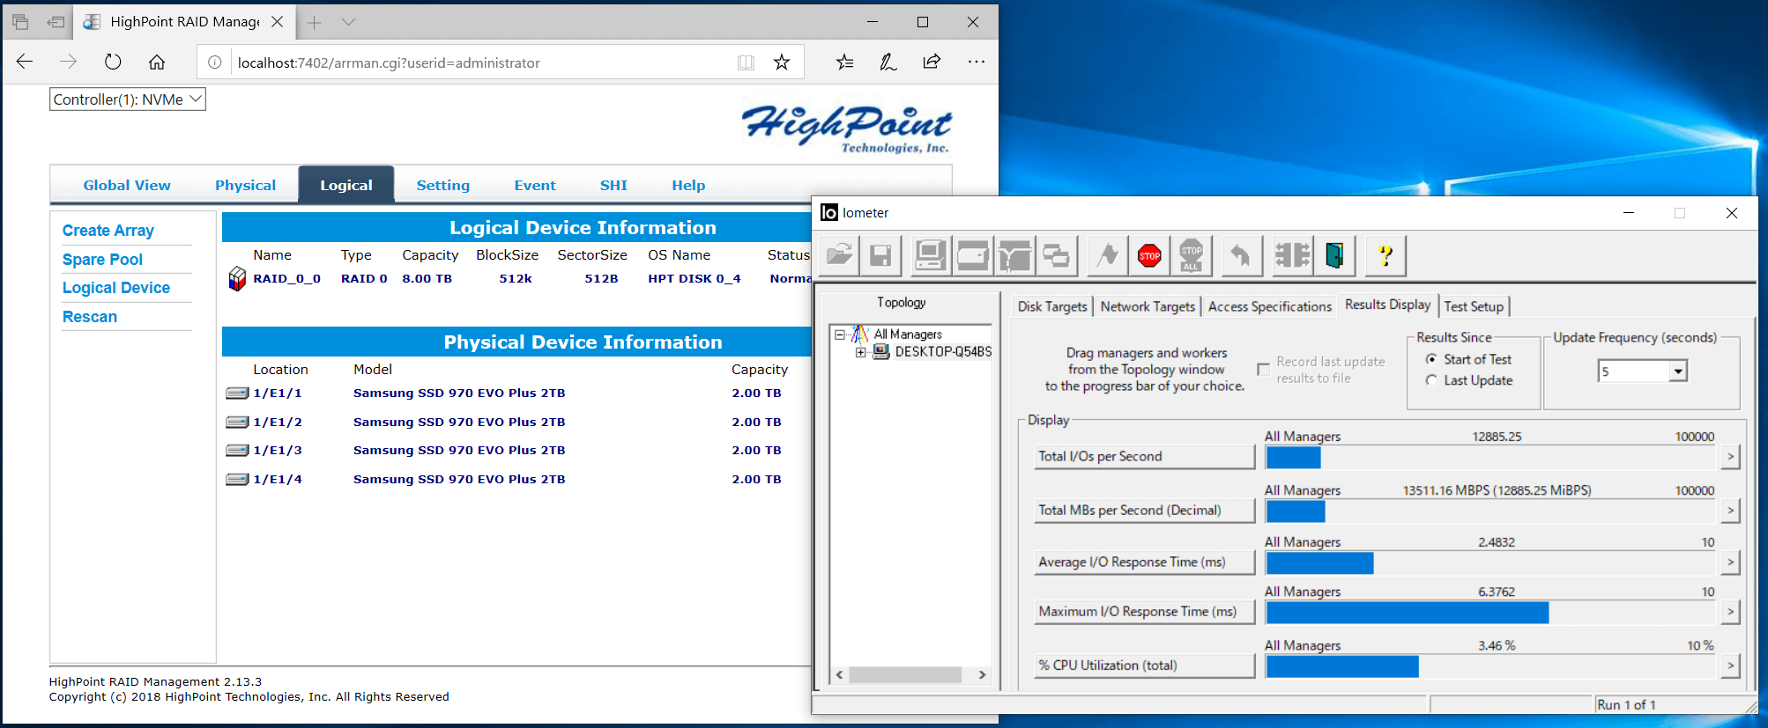Viewport: 1768px width, 728px height.
Task: Duplicate the selected worker in Iometer
Action: 1056,256
